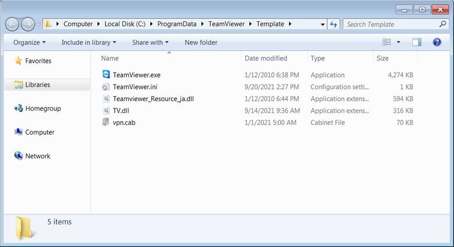Open recent pages dropdown beside Forward arrow
The height and width of the screenshot is (247, 454).
[x=38, y=25]
